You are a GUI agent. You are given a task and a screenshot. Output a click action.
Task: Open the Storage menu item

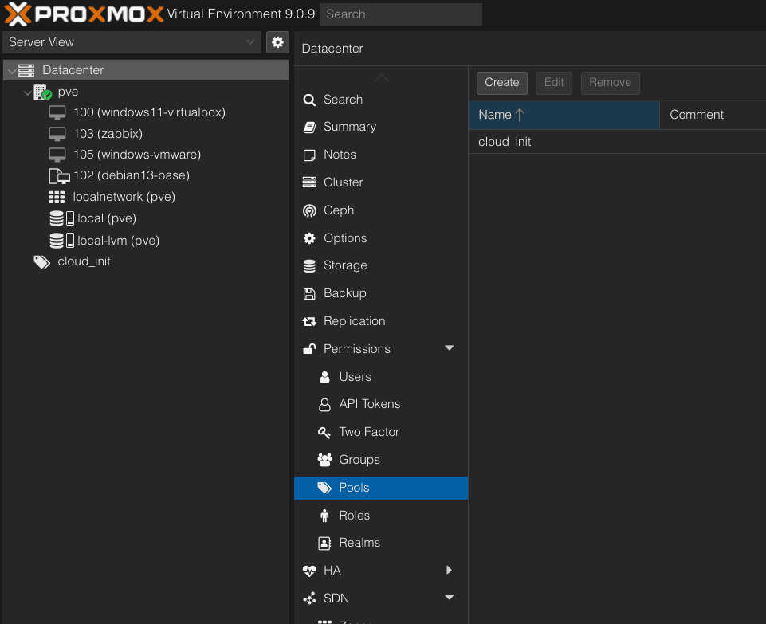click(x=381, y=265)
